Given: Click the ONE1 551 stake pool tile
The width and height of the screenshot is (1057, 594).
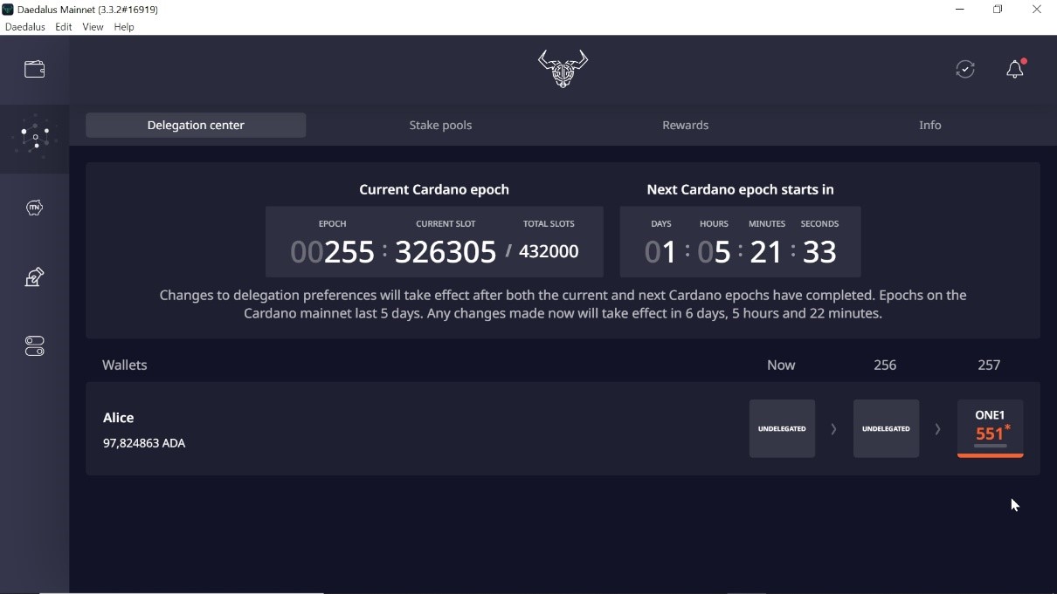Looking at the screenshot, I should 990,428.
